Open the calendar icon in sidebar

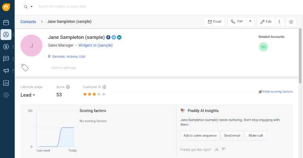6,23
